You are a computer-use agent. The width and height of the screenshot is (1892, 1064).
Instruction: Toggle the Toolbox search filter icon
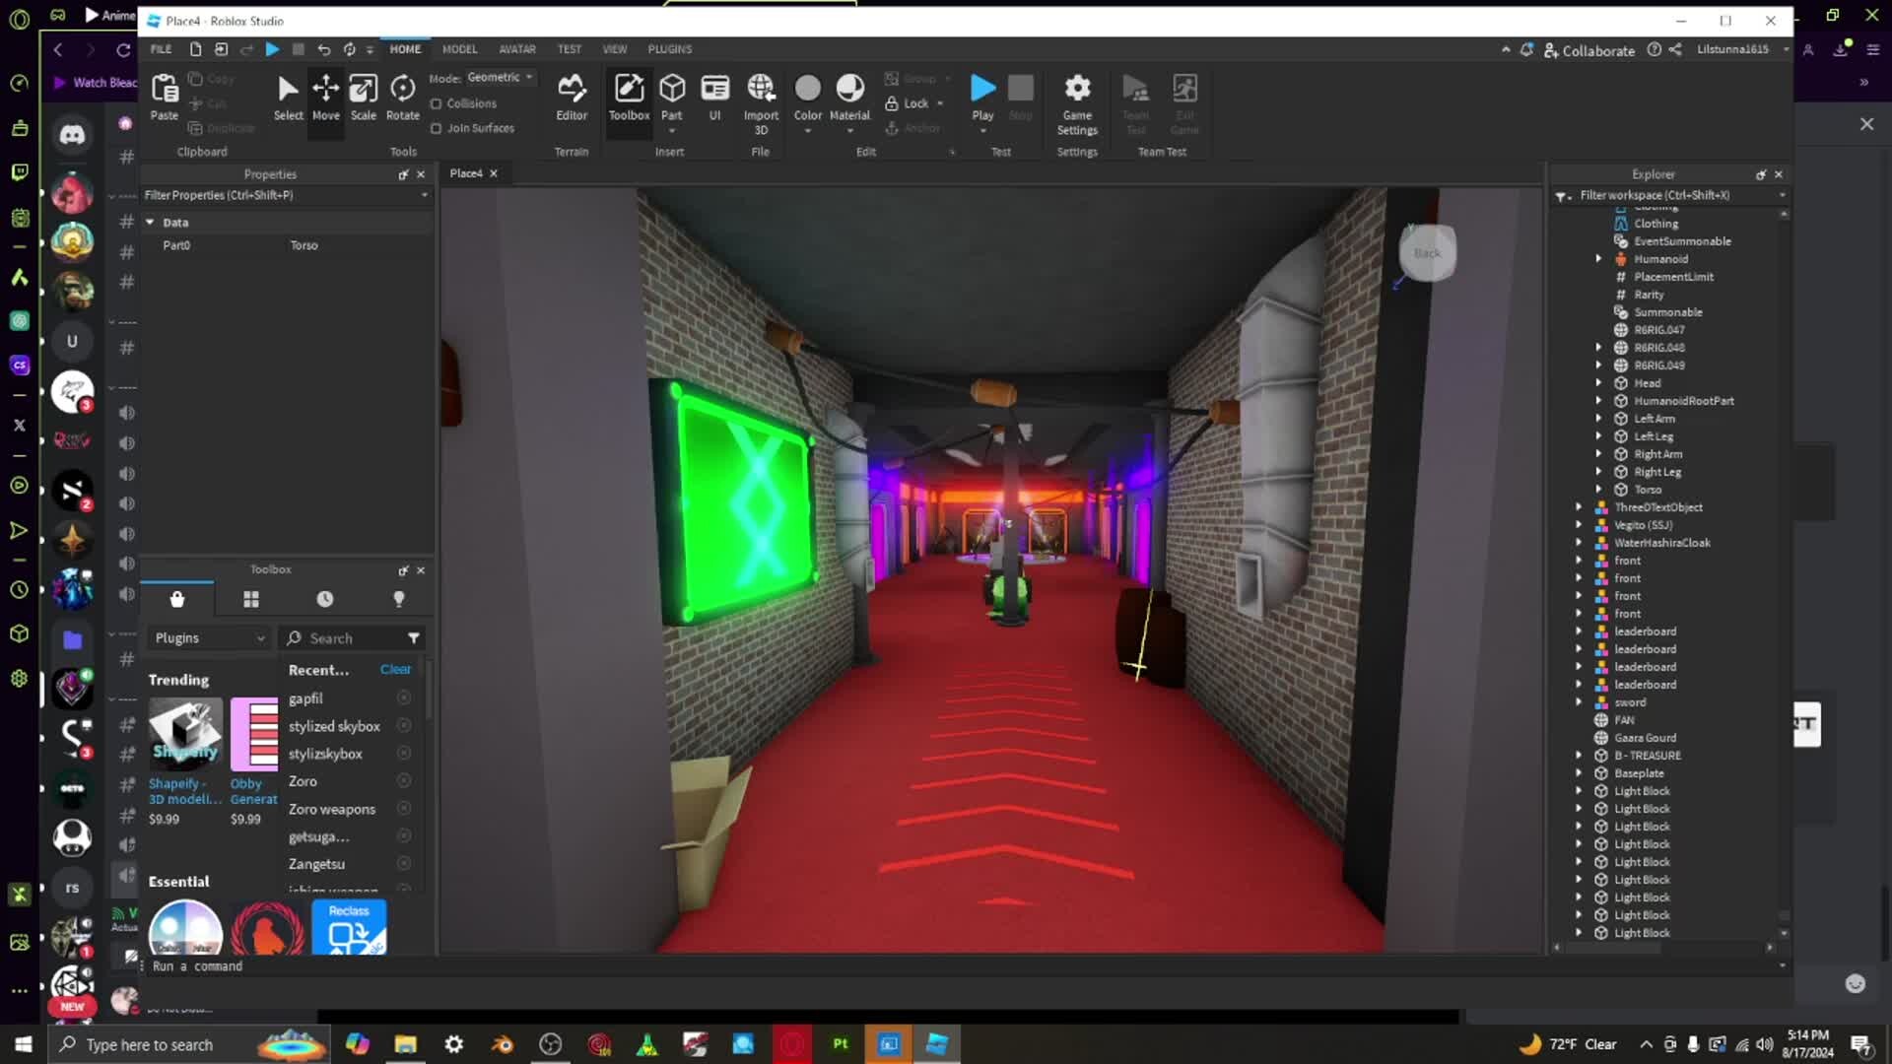pyautogui.click(x=414, y=638)
